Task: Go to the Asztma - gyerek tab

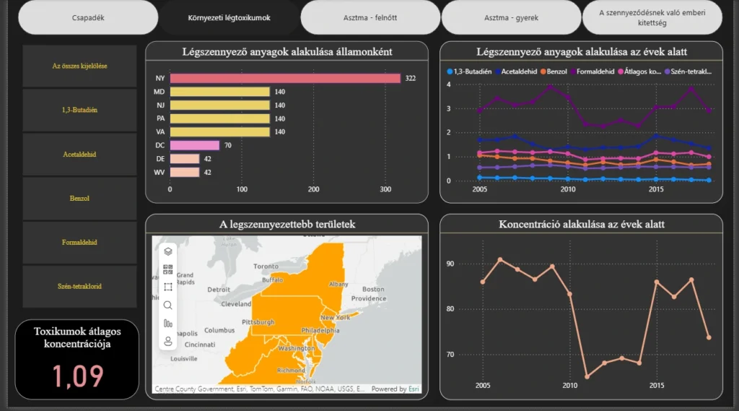Action: coord(511,17)
